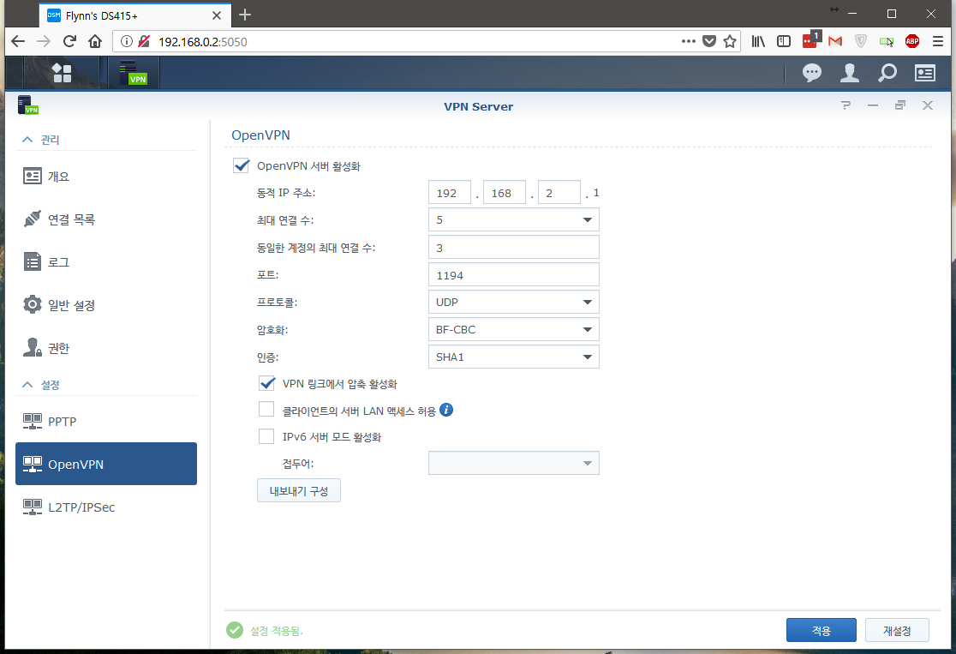Open 일반 설정 general settings
The width and height of the screenshot is (956, 654).
(x=106, y=304)
